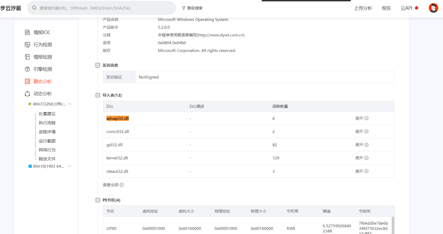Click the 节哈希 column header
Image resolution: width=443 pixels, height=234 pixels.
(365, 211)
